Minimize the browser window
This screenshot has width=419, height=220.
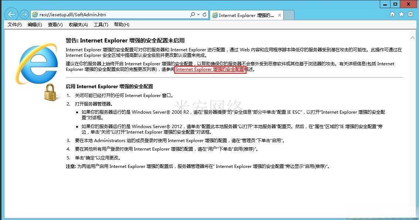tap(385, 4)
